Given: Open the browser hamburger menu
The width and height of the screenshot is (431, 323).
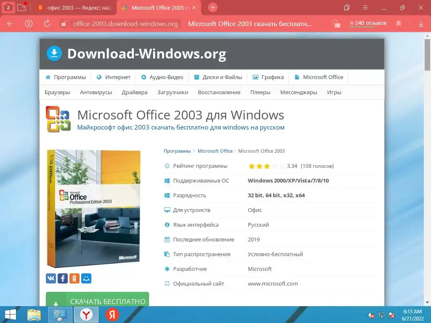Looking at the screenshot, I should 365,8.
